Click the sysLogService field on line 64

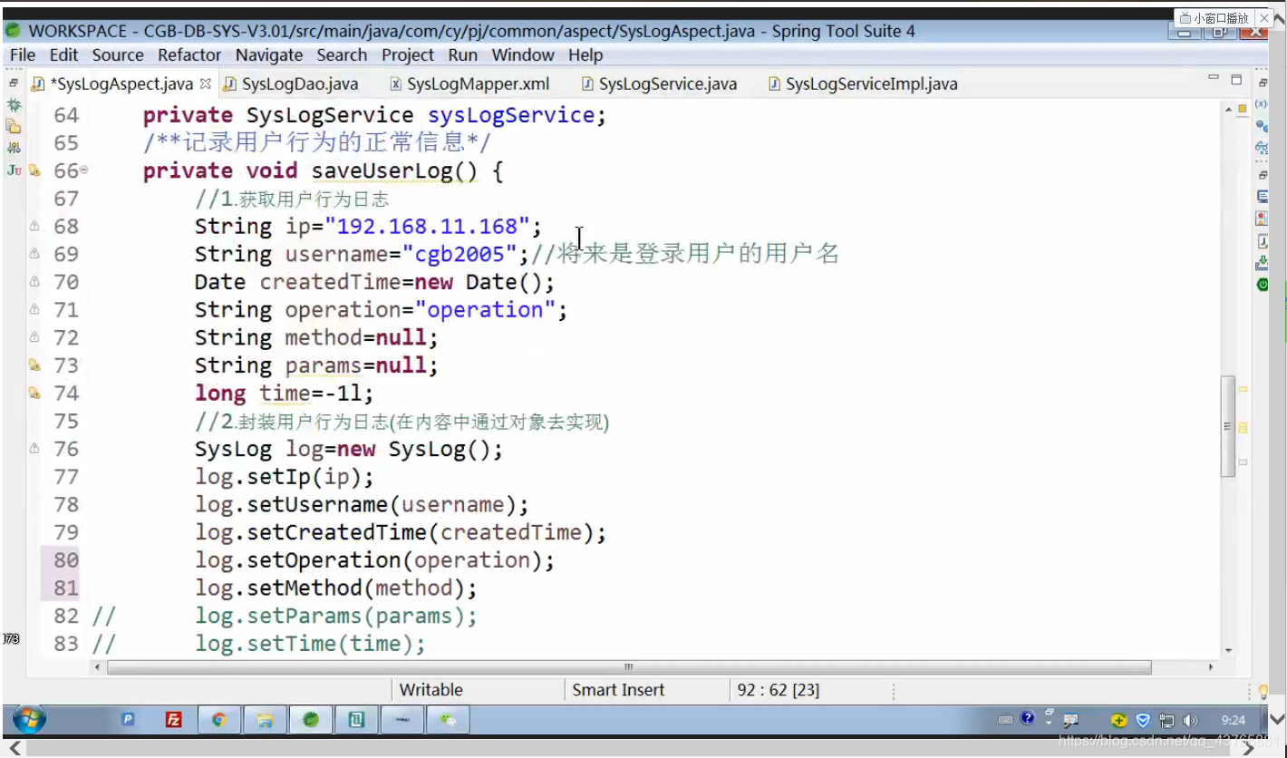[x=511, y=115]
